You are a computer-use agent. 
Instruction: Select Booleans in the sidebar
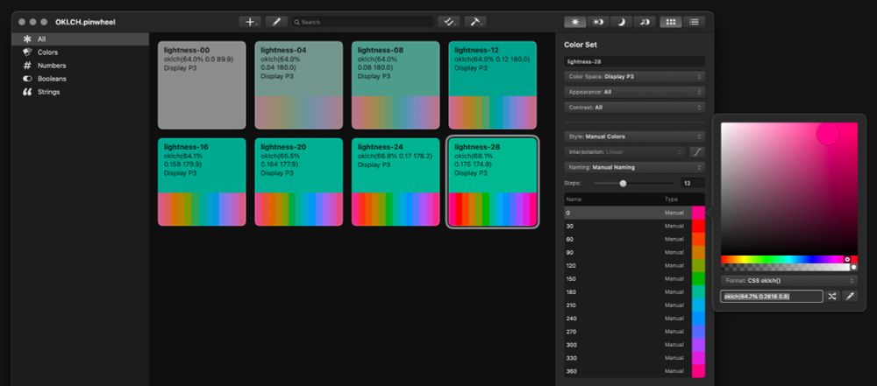coord(80,79)
